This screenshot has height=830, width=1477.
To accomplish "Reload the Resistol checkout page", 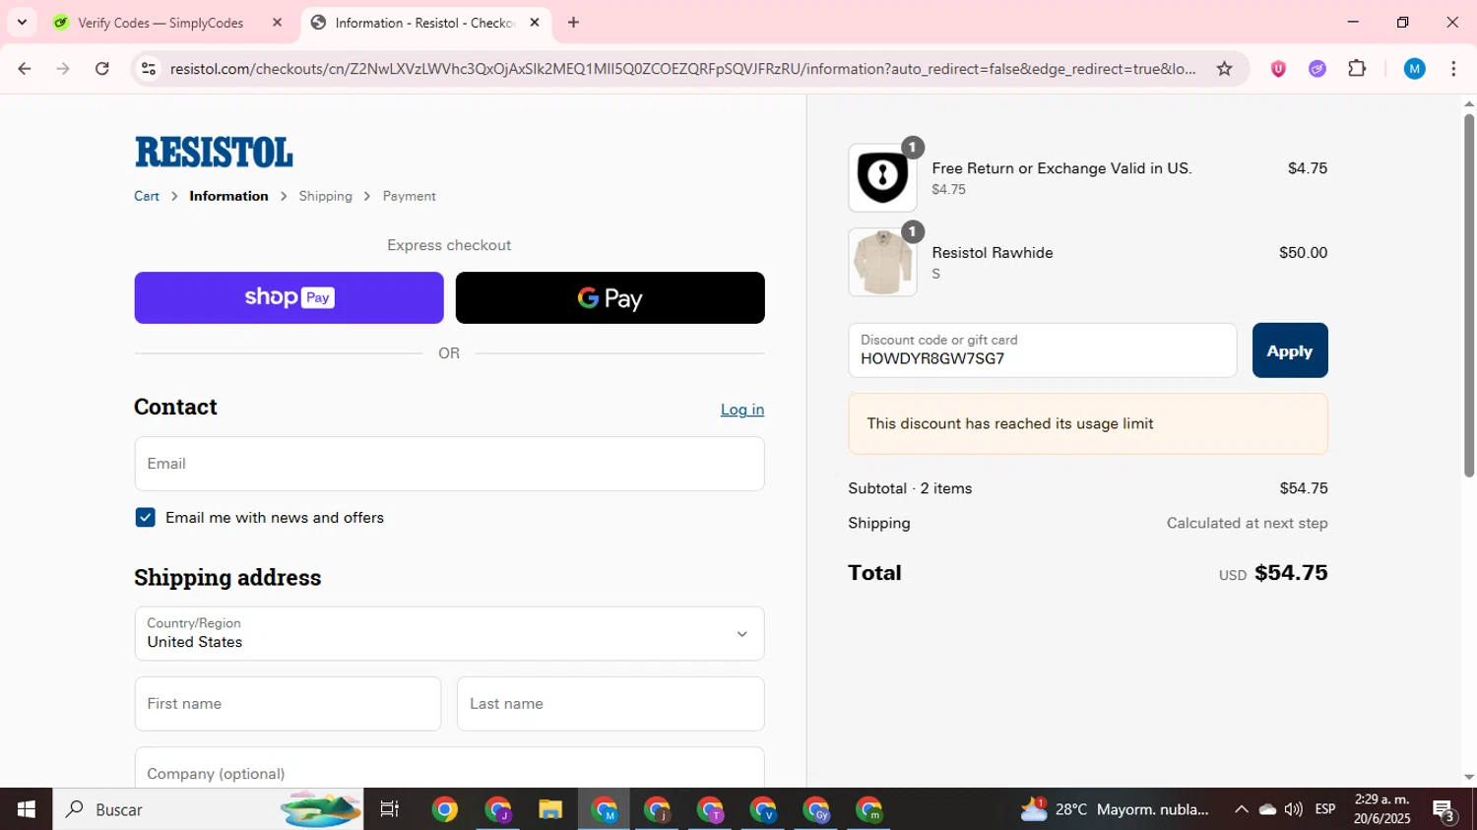I will [102, 69].
